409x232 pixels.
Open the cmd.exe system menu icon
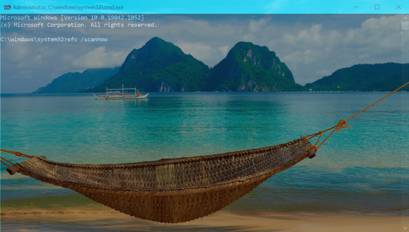(x=7, y=7)
